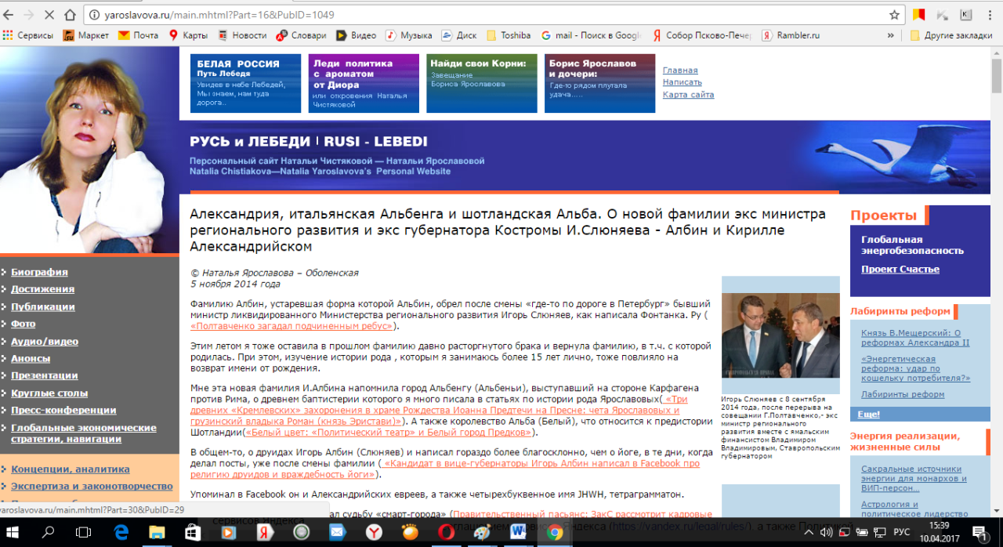Click the Лабиринты реформ link in blue box

pos(902,394)
